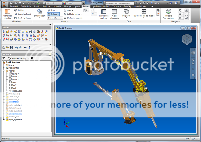Screen dimensions: 201x142
Task: Select the Pan hand tool in Navigovat panel
Action: (180, 10)
